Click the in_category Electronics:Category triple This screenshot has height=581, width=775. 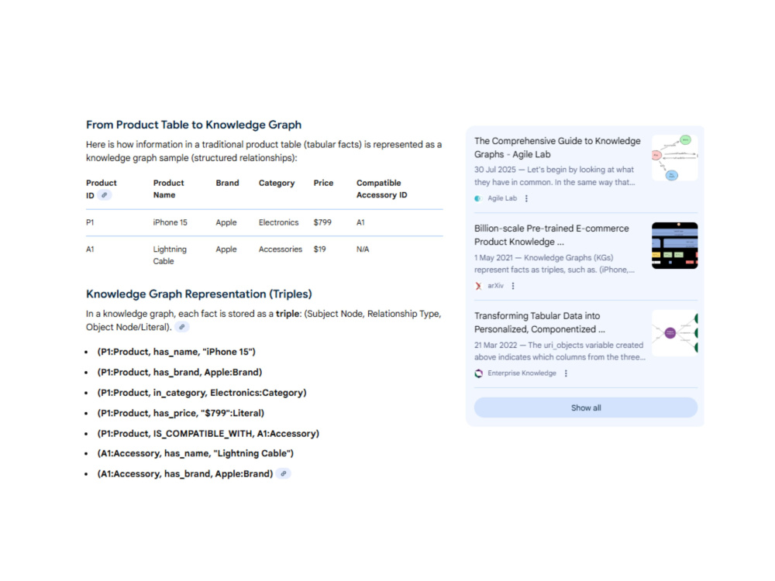201,393
